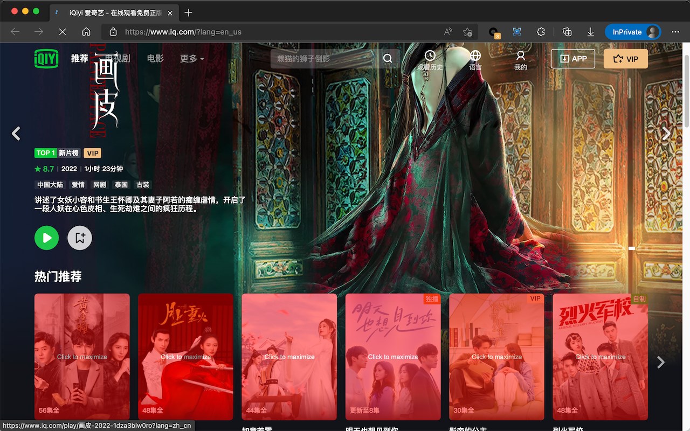Open the poster labeled 30集全
This screenshot has height=431, width=690.
pyautogui.click(x=496, y=357)
